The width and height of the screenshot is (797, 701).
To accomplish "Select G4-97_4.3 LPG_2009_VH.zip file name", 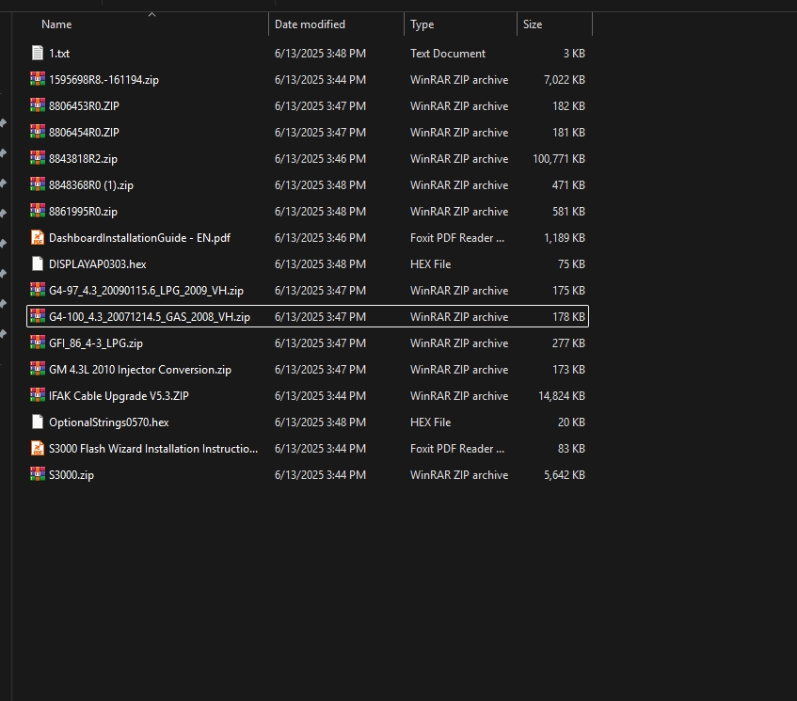I will click(146, 291).
